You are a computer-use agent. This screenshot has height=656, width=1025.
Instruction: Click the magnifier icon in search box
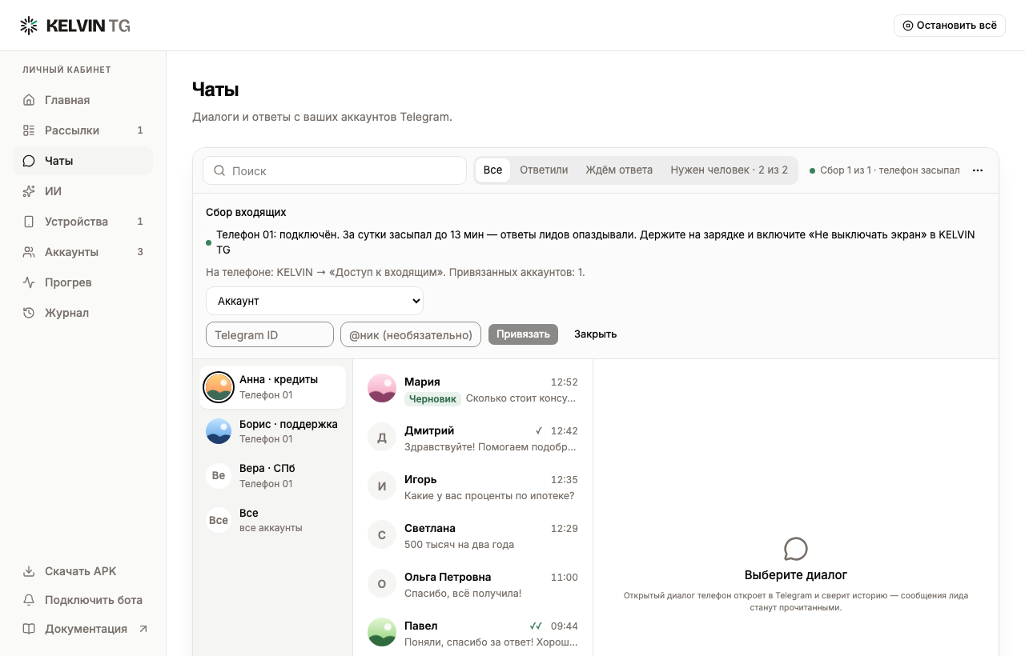[x=219, y=170]
